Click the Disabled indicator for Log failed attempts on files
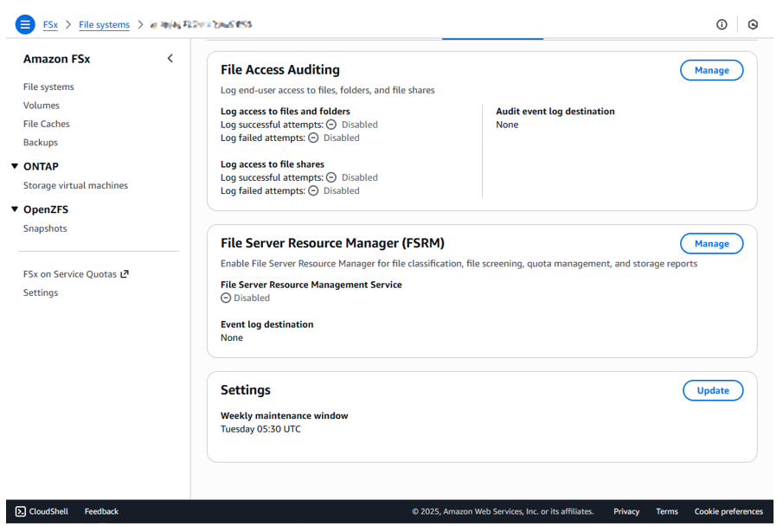Screen dimensions: 783x526 (x=313, y=138)
